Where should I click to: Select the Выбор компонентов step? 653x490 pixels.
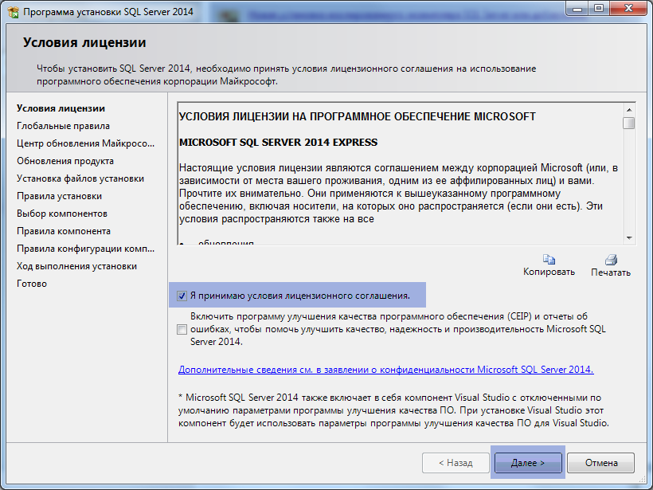coord(62,214)
